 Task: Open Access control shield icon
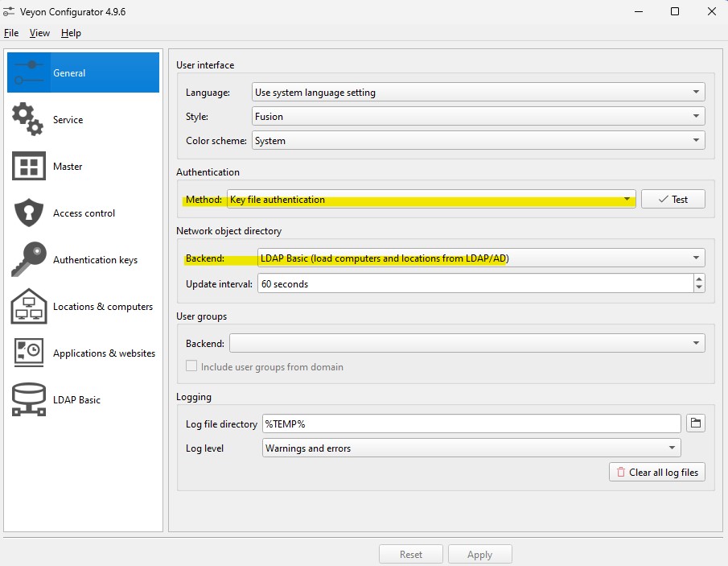coord(29,213)
